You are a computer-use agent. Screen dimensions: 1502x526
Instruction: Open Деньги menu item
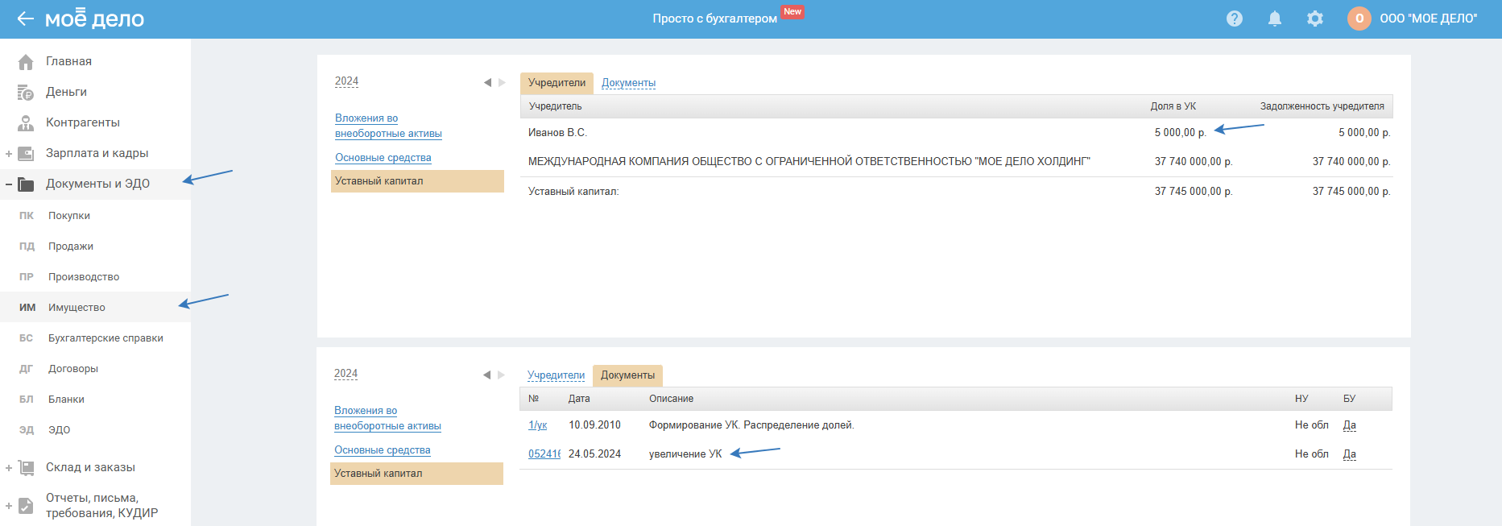click(x=66, y=92)
